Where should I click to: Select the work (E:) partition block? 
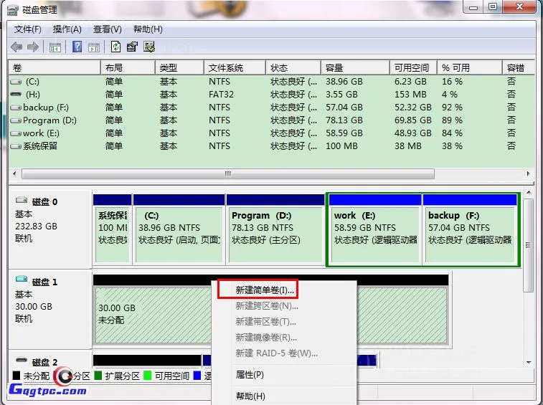(x=375, y=229)
